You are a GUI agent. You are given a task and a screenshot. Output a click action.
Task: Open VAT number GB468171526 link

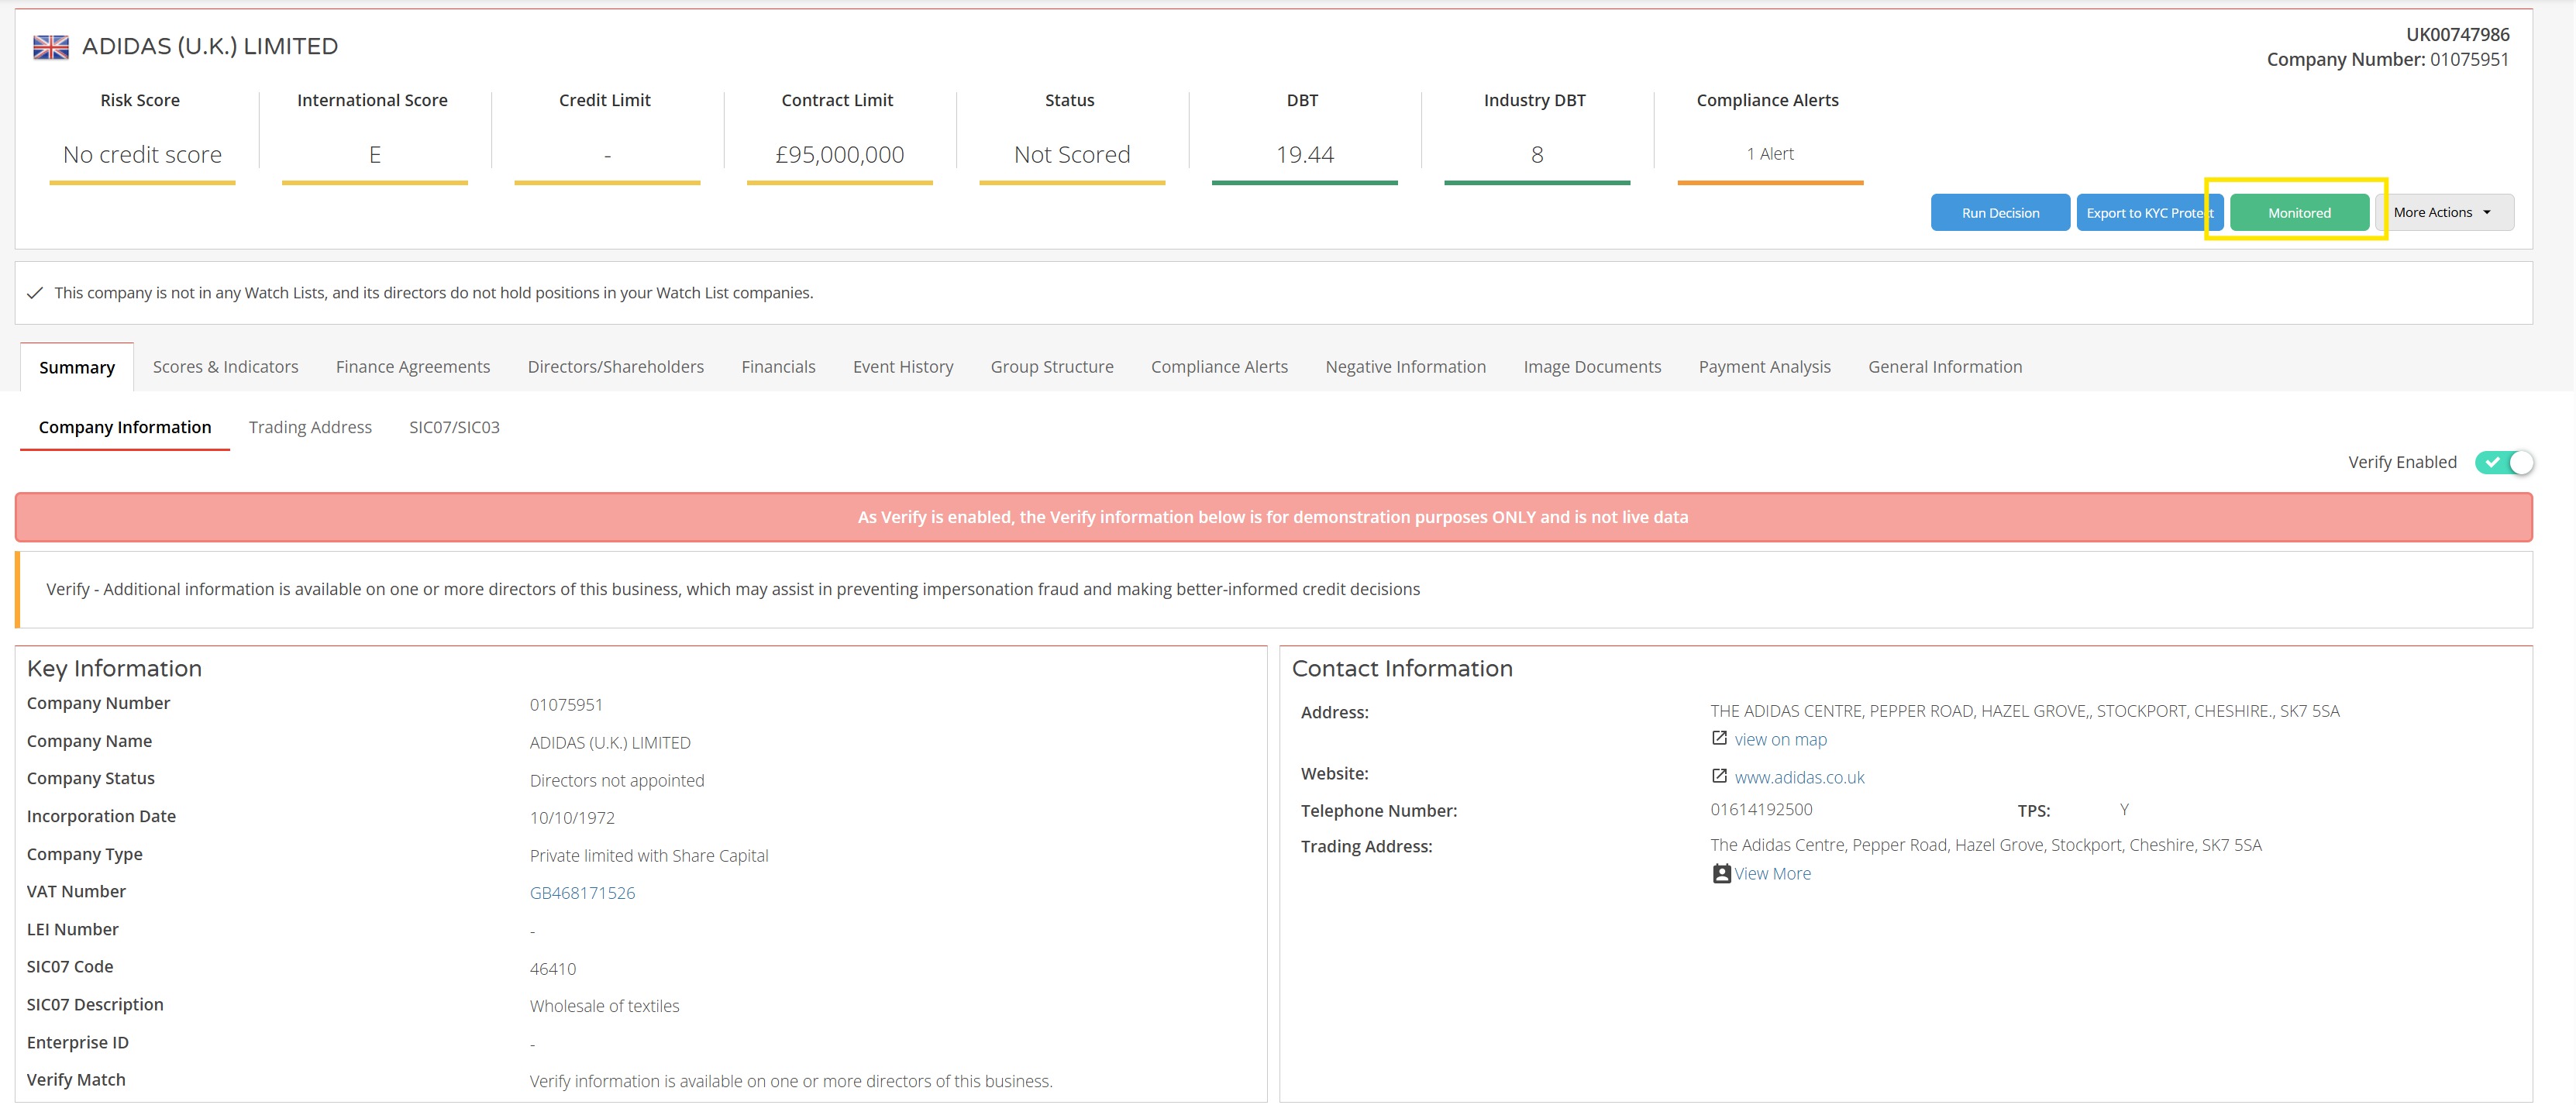pos(582,893)
